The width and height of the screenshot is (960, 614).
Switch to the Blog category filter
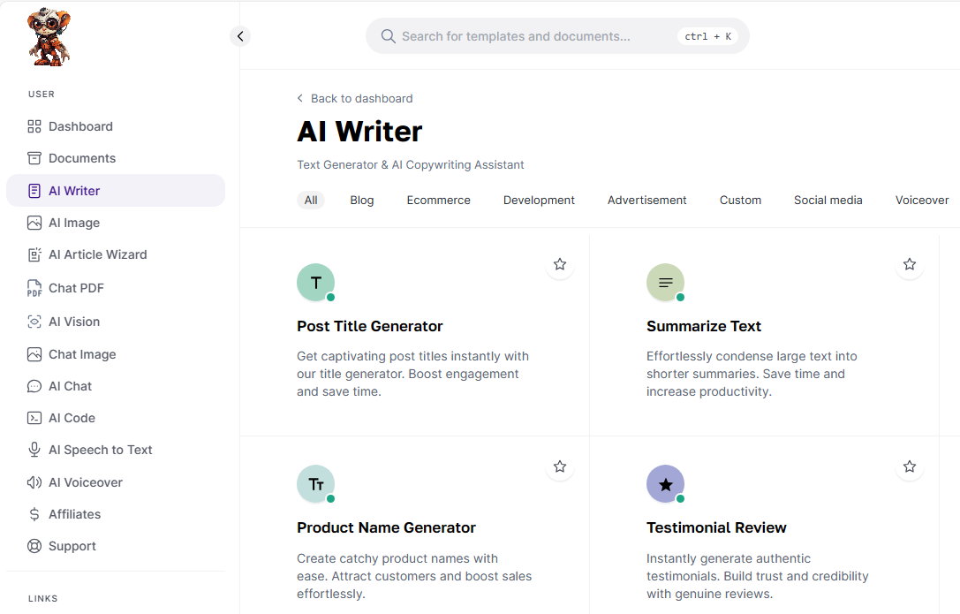click(x=361, y=200)
